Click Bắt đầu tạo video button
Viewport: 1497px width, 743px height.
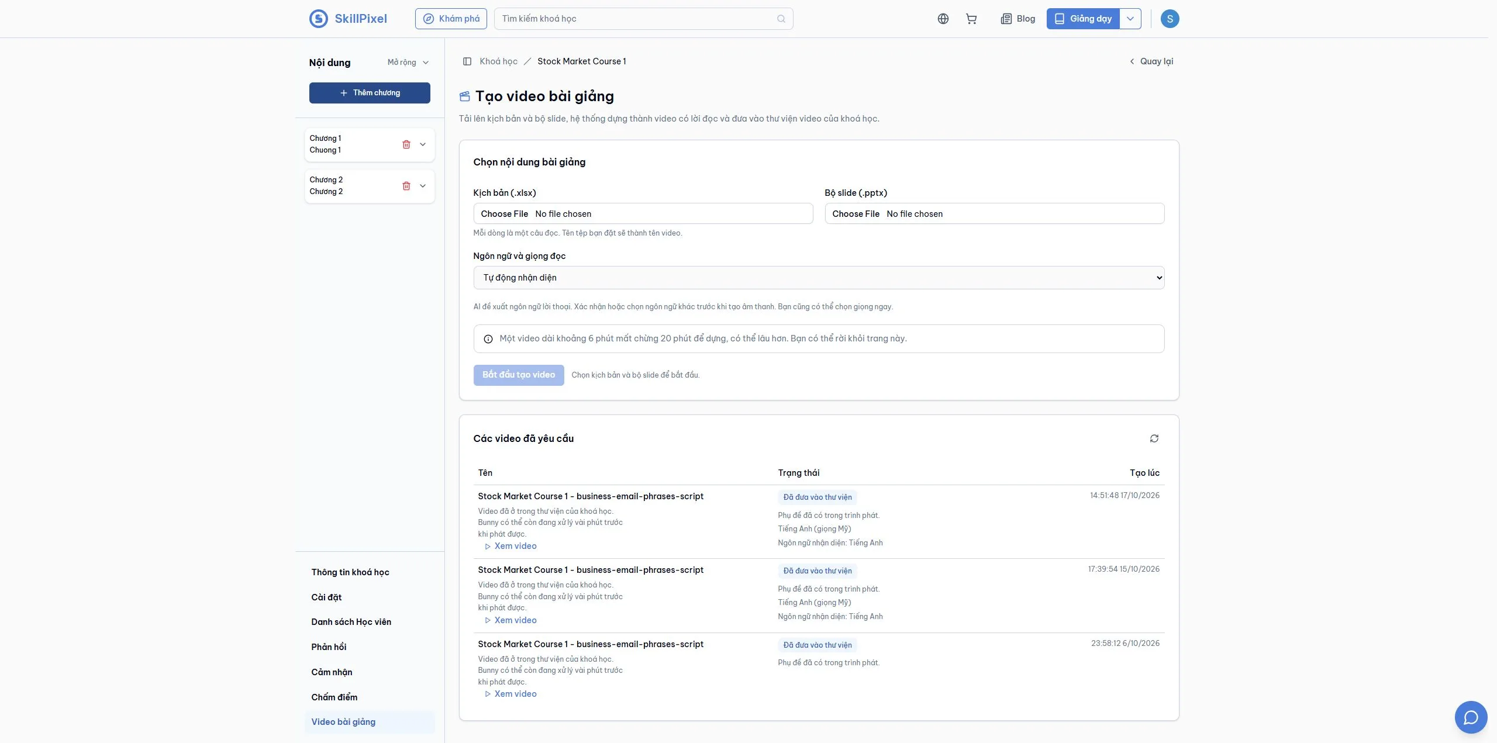tap(519, 375)
